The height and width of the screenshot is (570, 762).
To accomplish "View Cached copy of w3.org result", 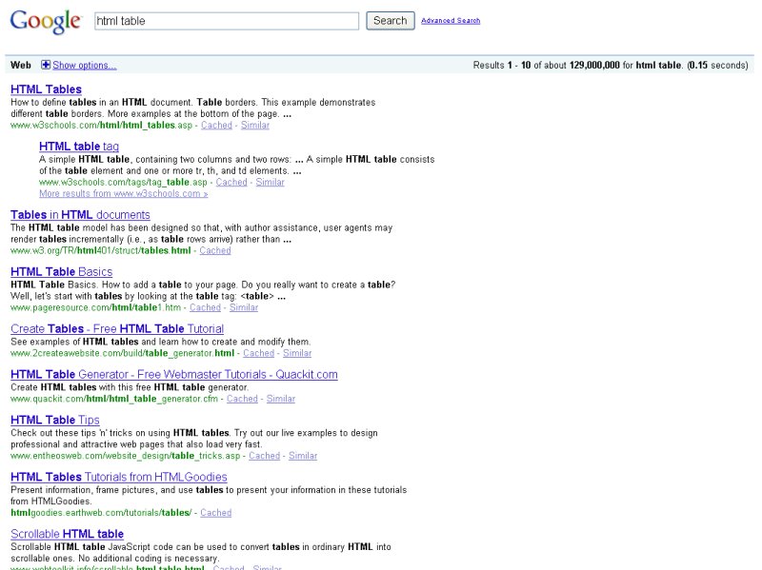I will 215,250.
